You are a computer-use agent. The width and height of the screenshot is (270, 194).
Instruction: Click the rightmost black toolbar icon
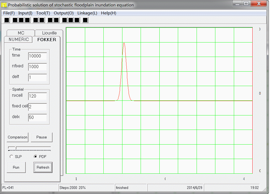coord(85,20)
